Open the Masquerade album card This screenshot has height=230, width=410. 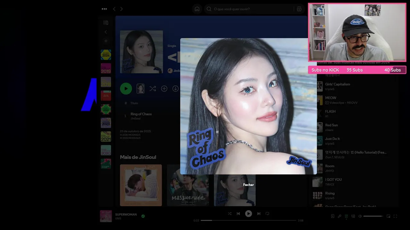pyautogui.click(x=188, y=185)
